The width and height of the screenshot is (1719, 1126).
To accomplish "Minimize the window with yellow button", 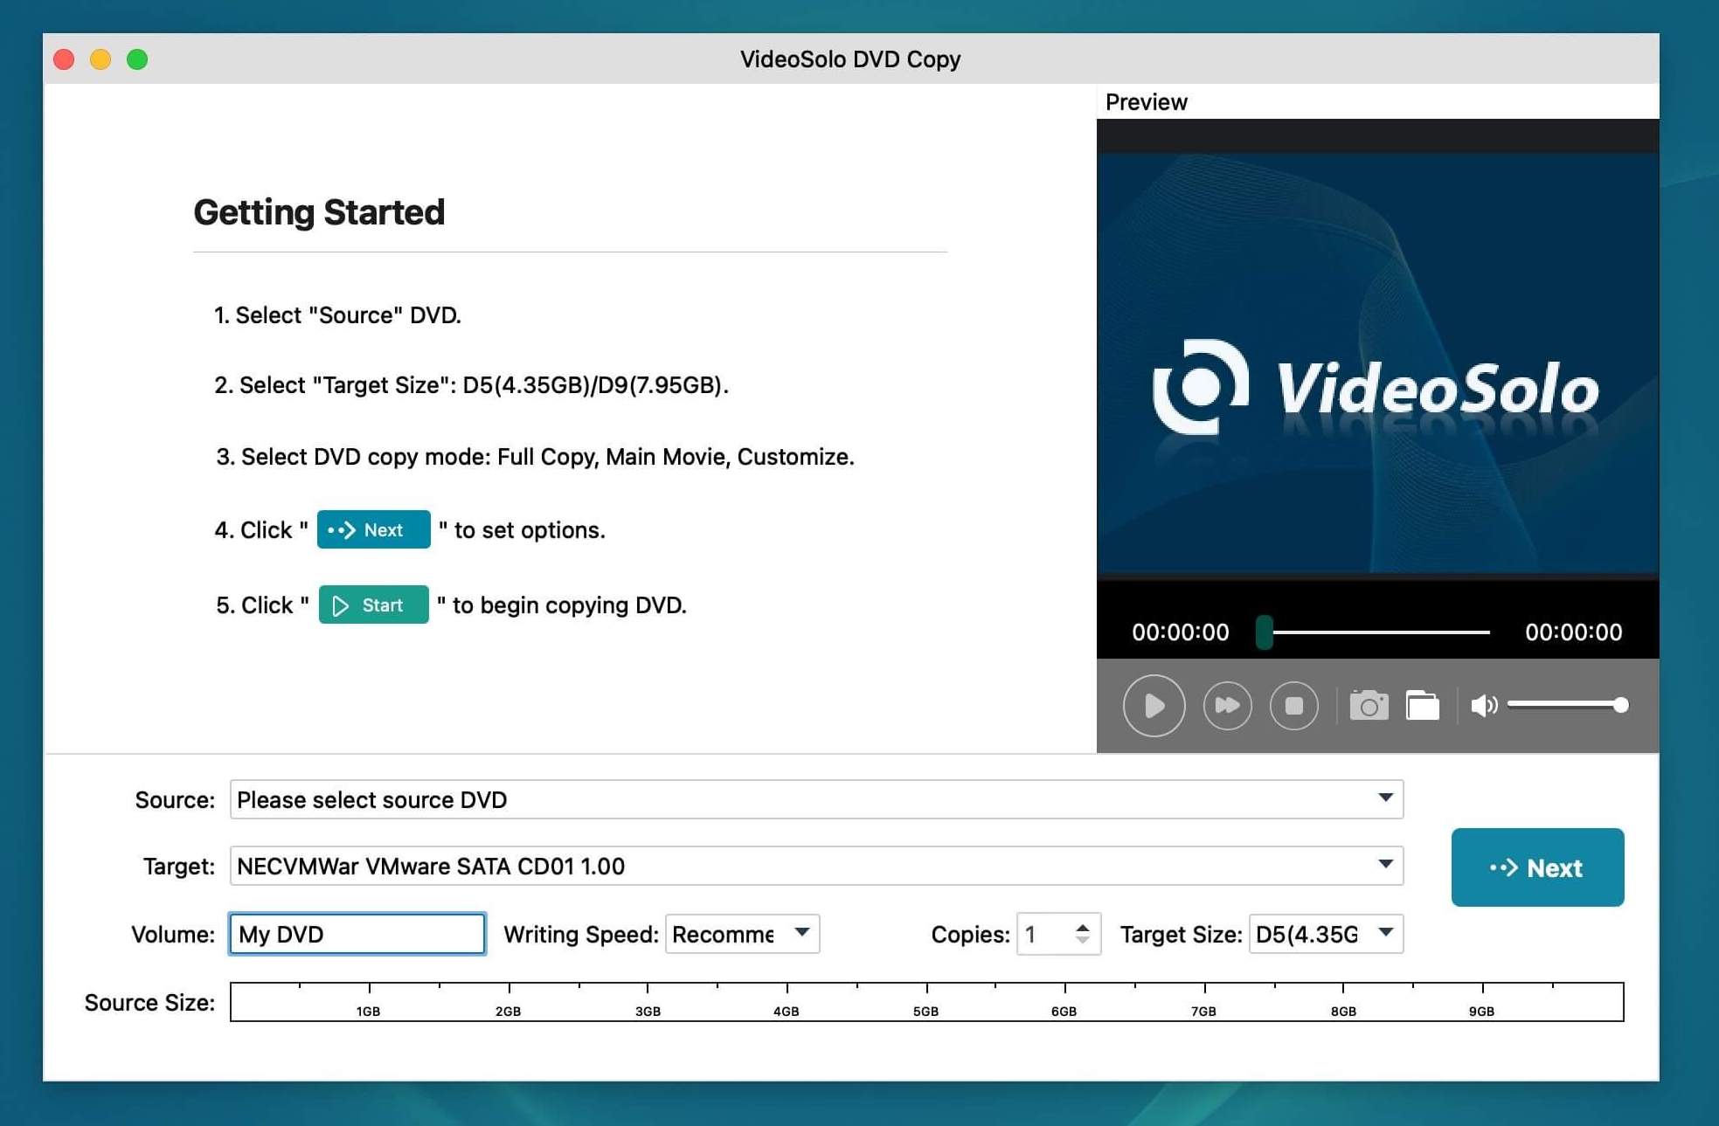I will 101,59.
